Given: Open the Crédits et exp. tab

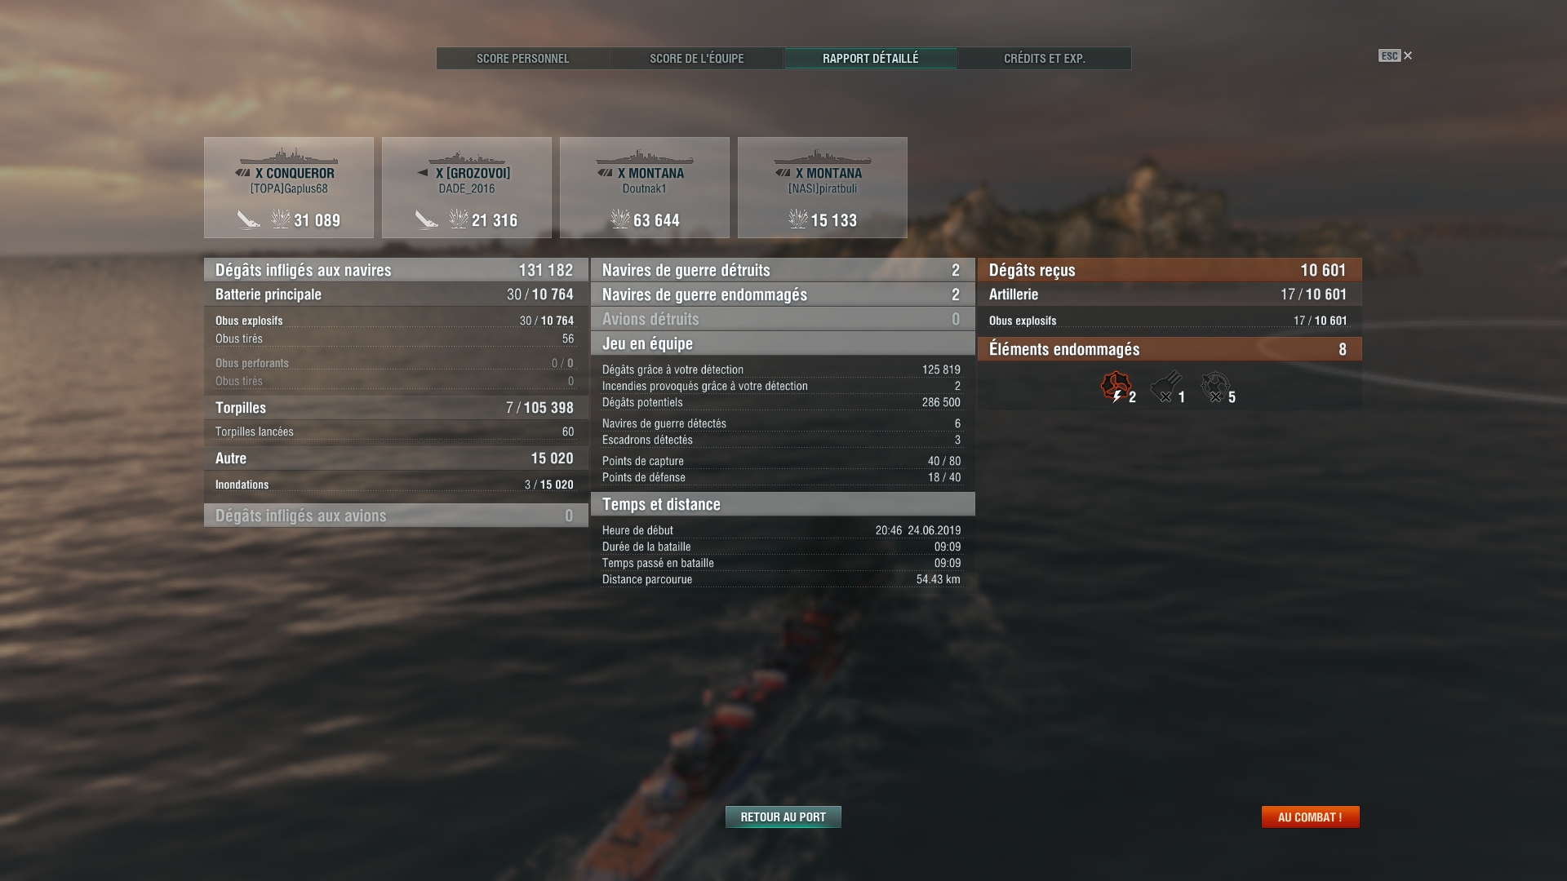Looking at the screenshot, I should 1045,59.
